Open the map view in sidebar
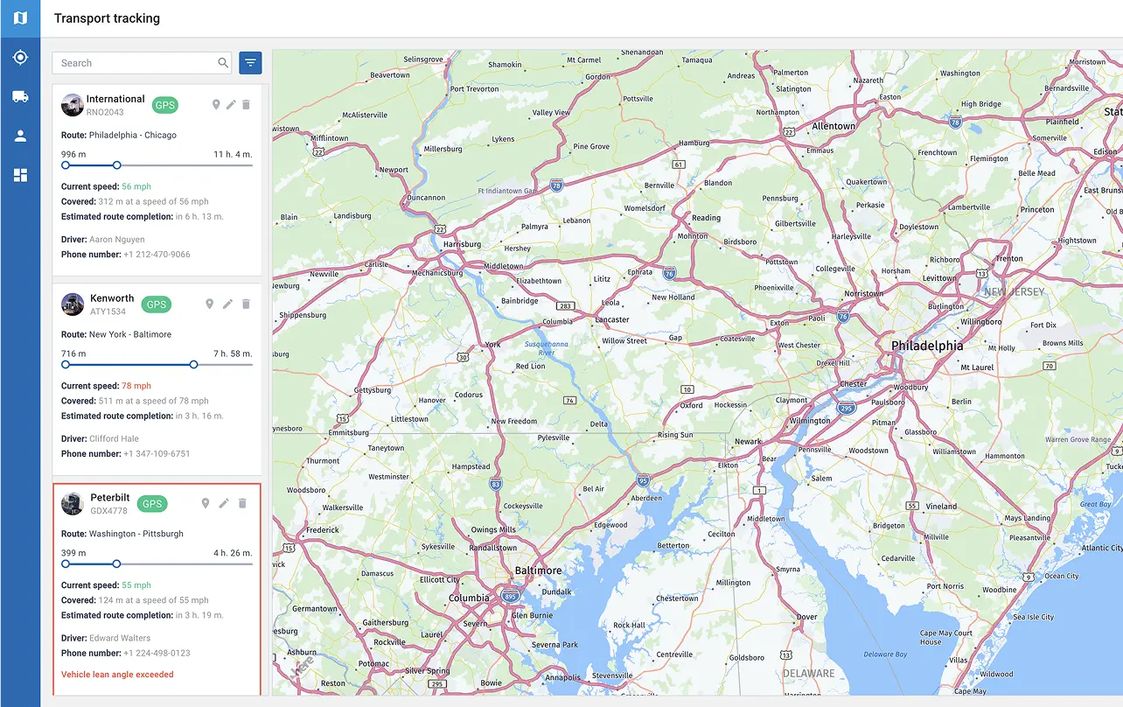 click(x=20, y=18)
